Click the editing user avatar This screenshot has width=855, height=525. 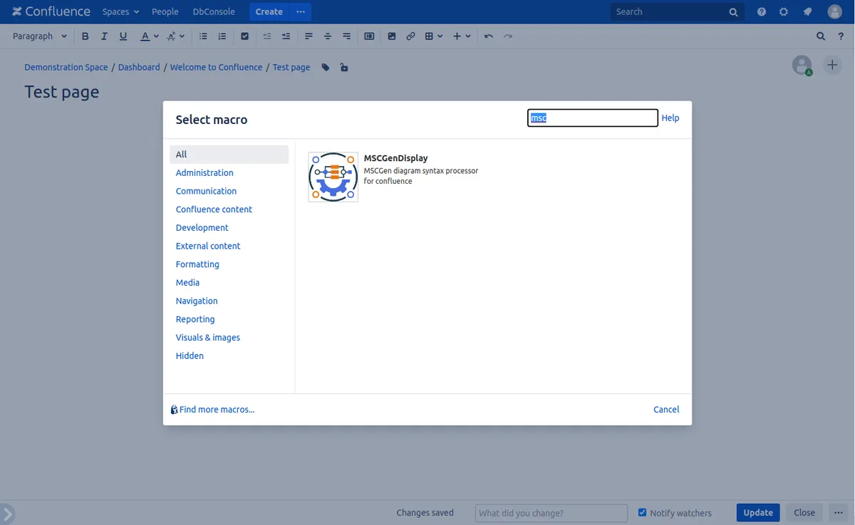(802, 65)
